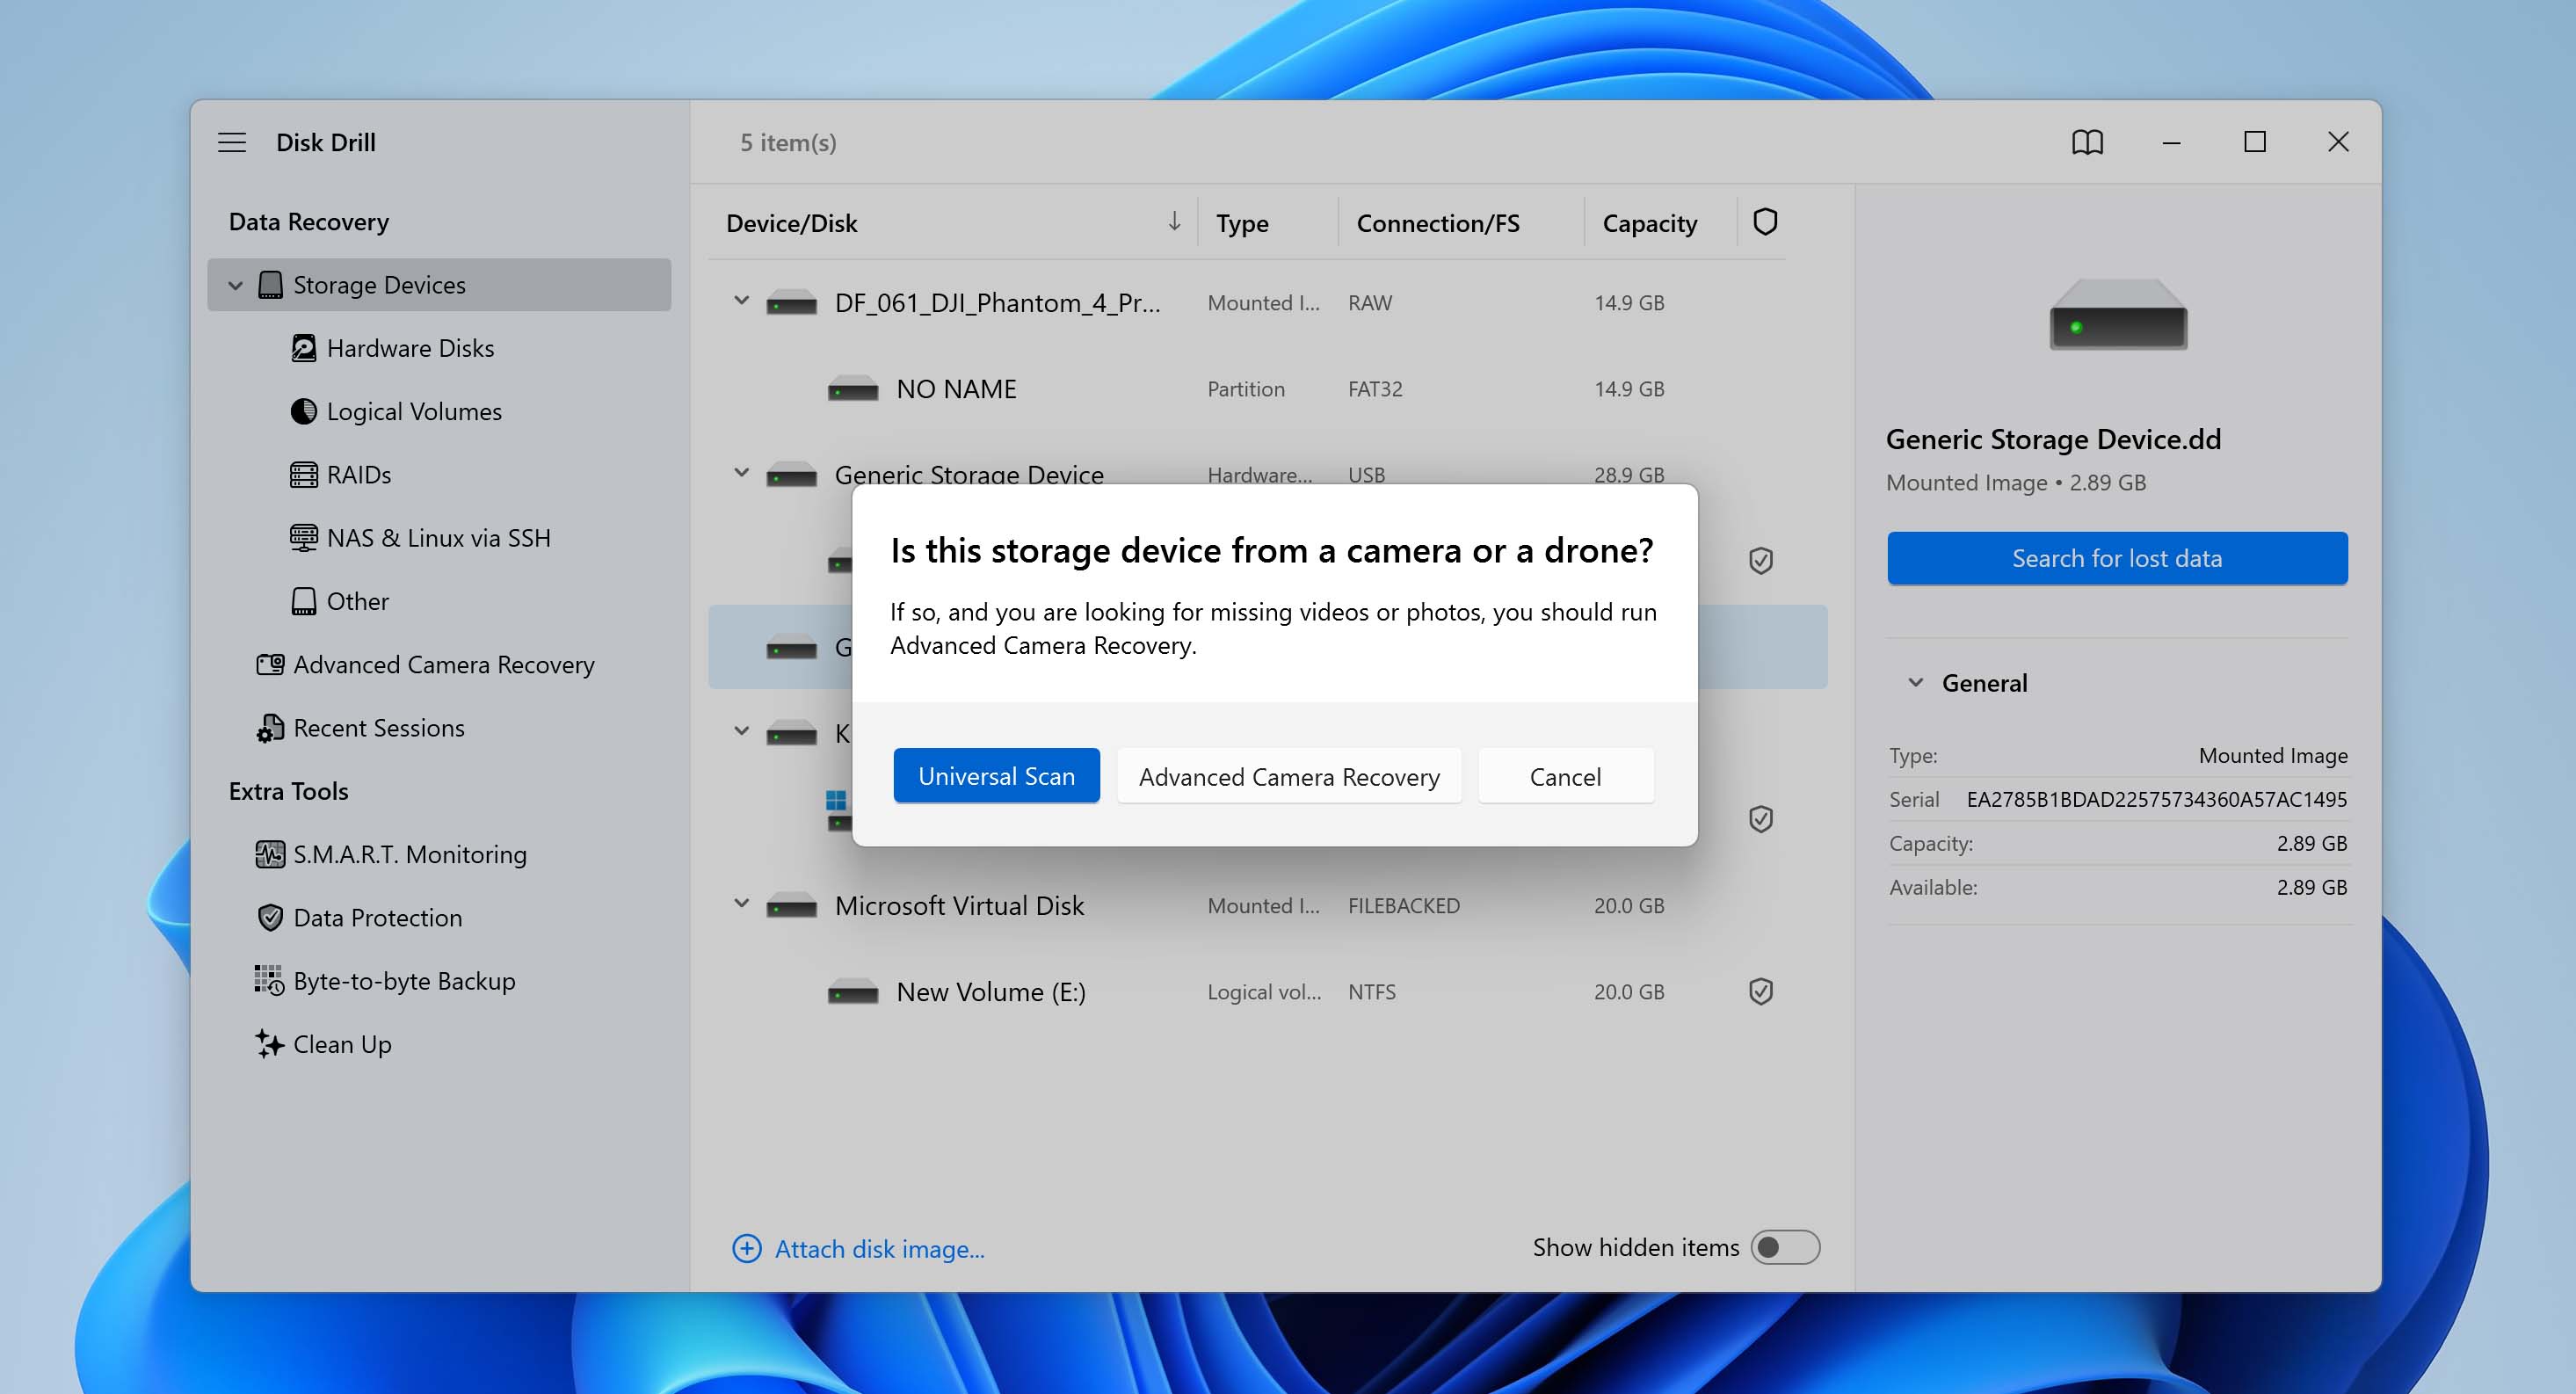This screenshot has height=1394, width=2576.
Task: Click the RAIDs icon in sidebar
Action: [x=303, y=474]
